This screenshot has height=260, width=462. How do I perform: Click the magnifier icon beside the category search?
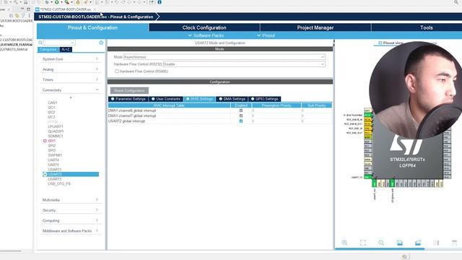(x=40, y=43)
